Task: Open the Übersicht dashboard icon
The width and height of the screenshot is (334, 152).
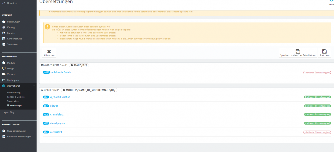Action: [4, 3]
